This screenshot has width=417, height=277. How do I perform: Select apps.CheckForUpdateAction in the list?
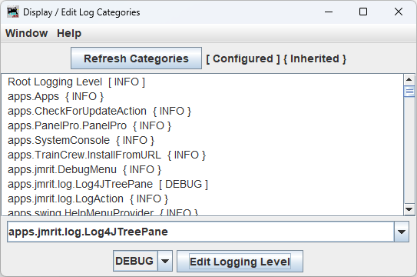(x=203, y=111)
